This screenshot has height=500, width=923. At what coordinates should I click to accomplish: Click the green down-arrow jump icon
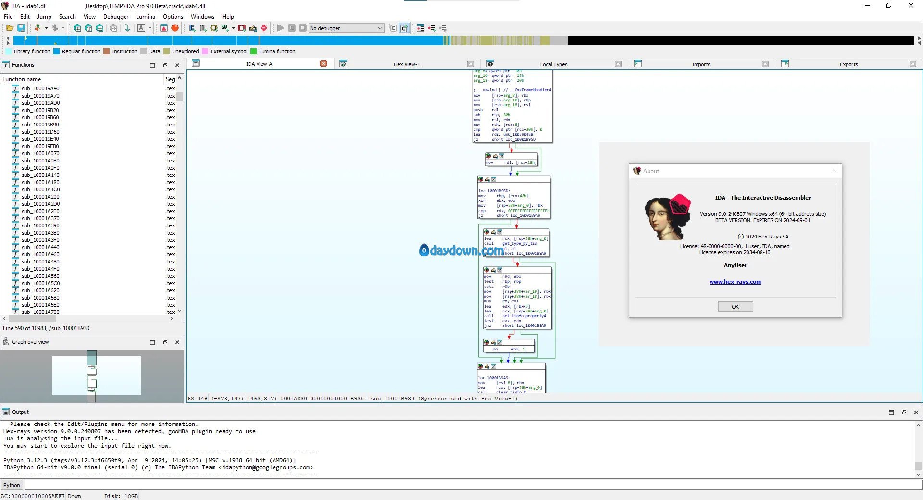127,28
